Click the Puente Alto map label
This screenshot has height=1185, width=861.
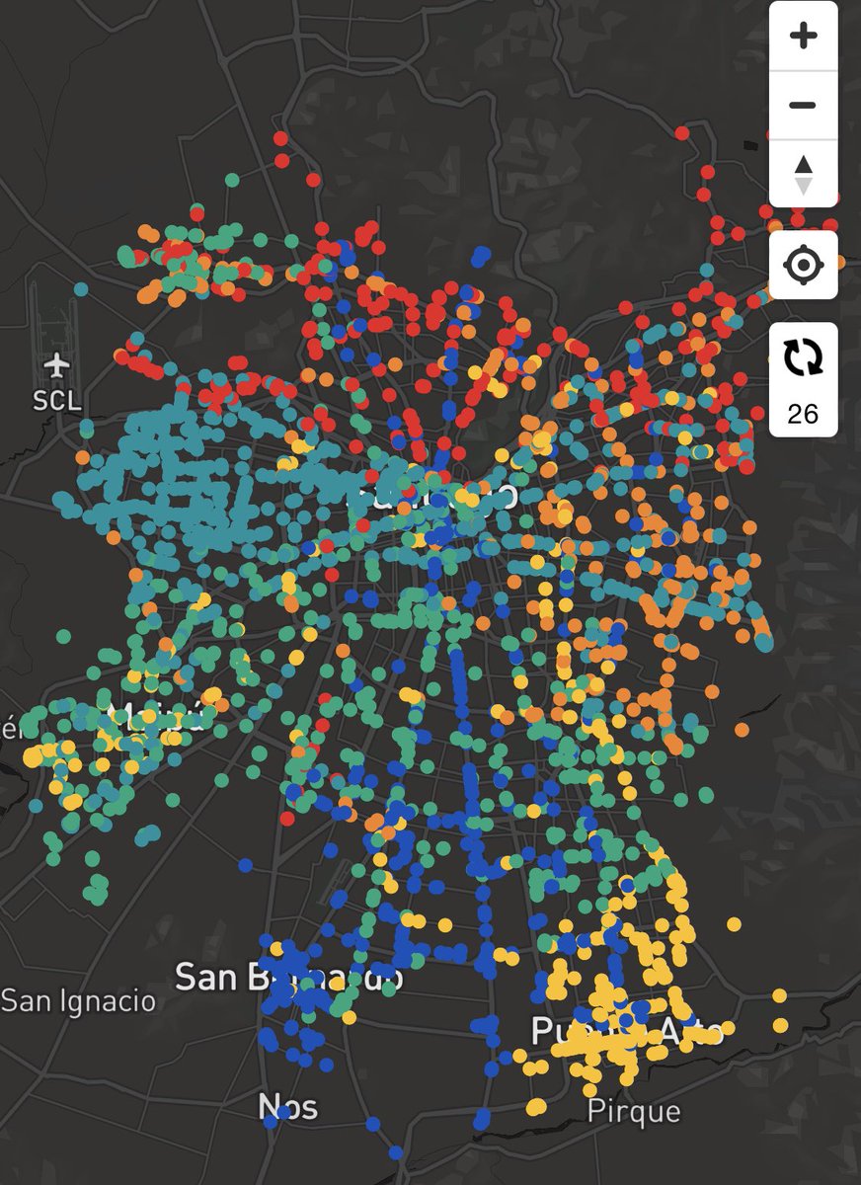[628, 1031]
